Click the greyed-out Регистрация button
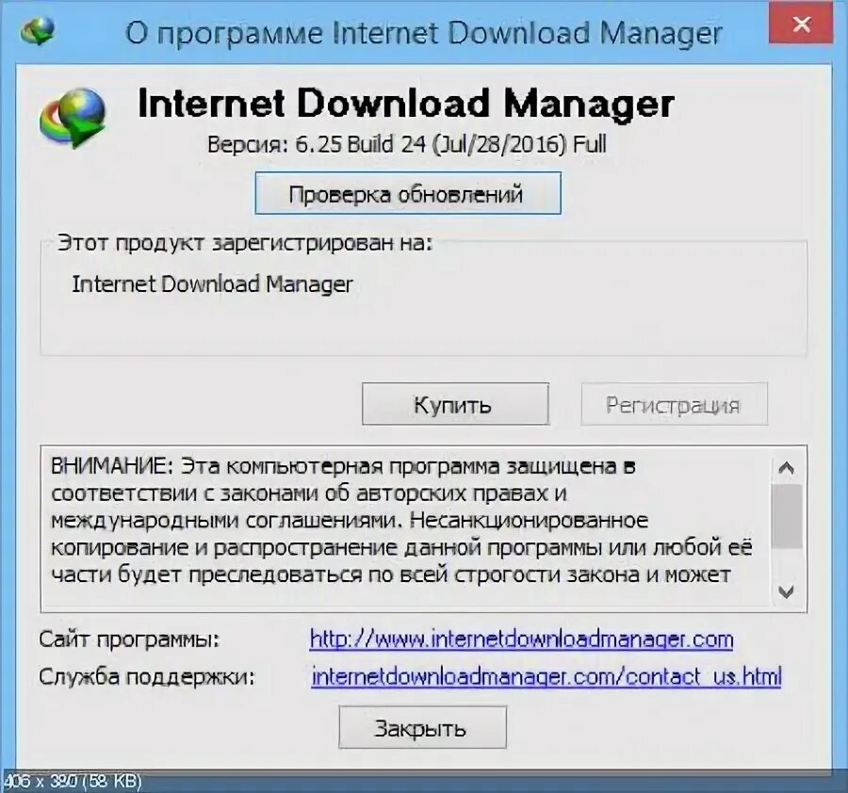 [x=674, y=404]
